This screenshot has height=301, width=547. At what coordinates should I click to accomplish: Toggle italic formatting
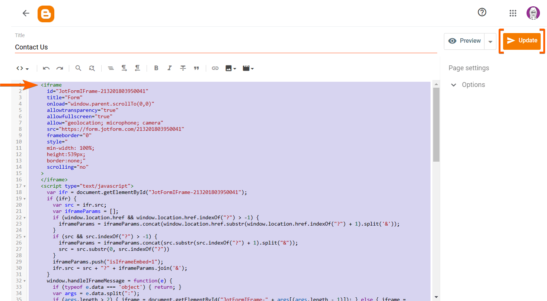click(x=170, y=68)
